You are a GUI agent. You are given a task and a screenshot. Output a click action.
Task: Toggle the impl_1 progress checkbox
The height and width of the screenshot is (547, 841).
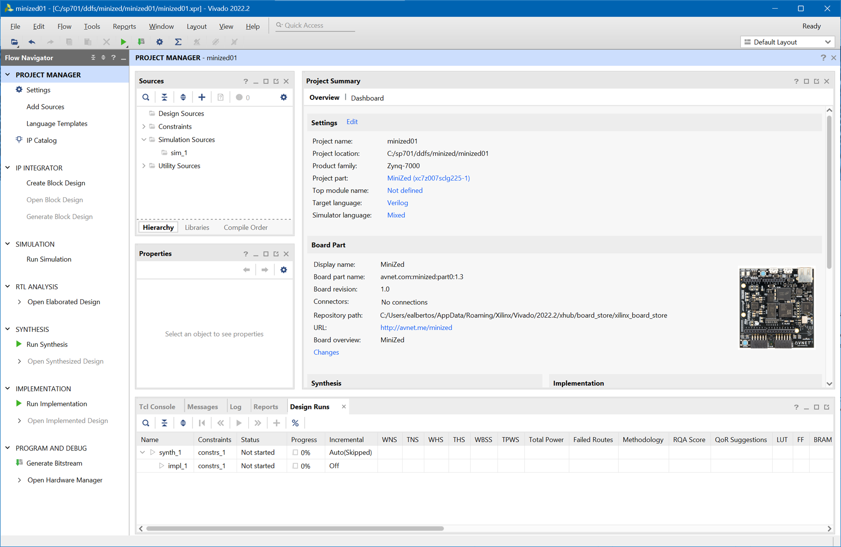(x=295, y=466)
